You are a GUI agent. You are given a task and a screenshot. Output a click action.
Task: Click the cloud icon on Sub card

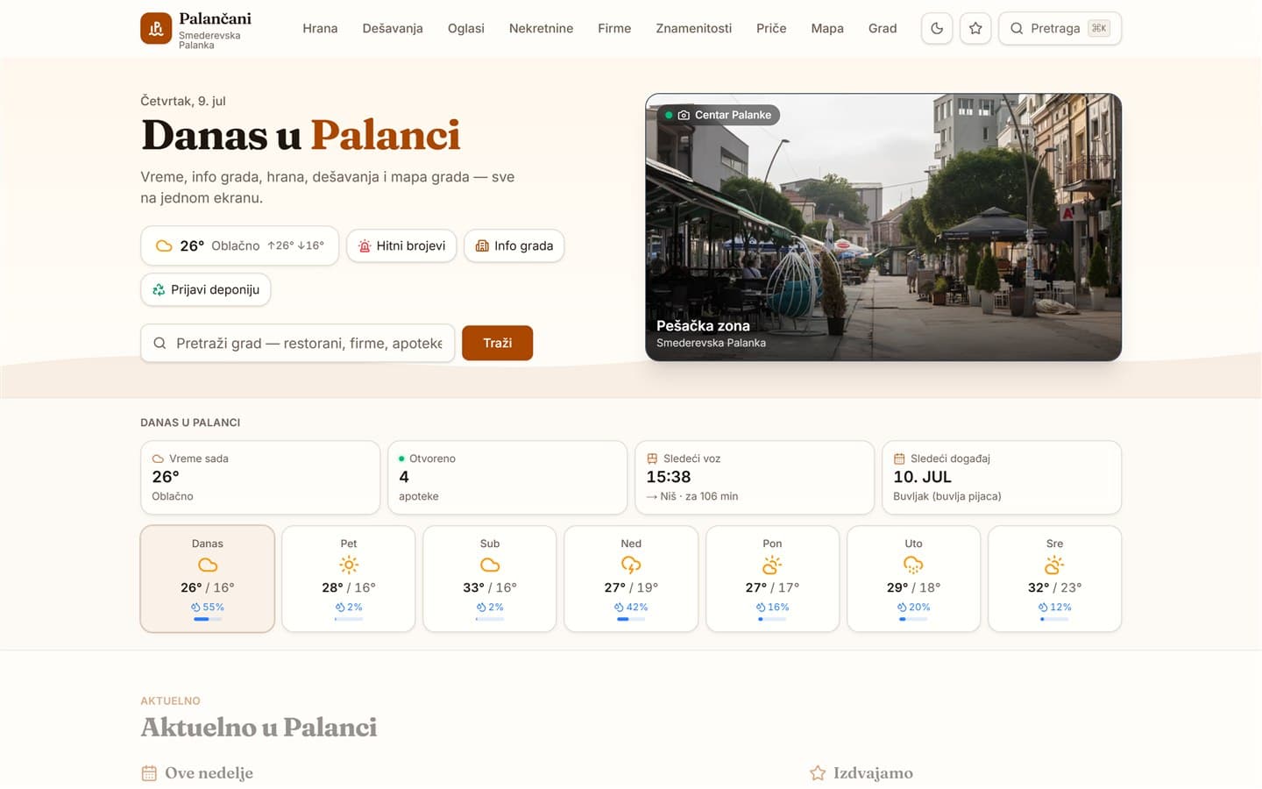pyautogui.click(x=490, y=565)
